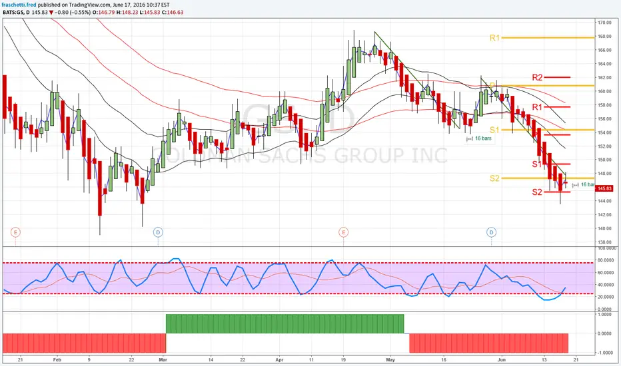
Task: Select the red R2 pivot label
Action: [537, 78]
